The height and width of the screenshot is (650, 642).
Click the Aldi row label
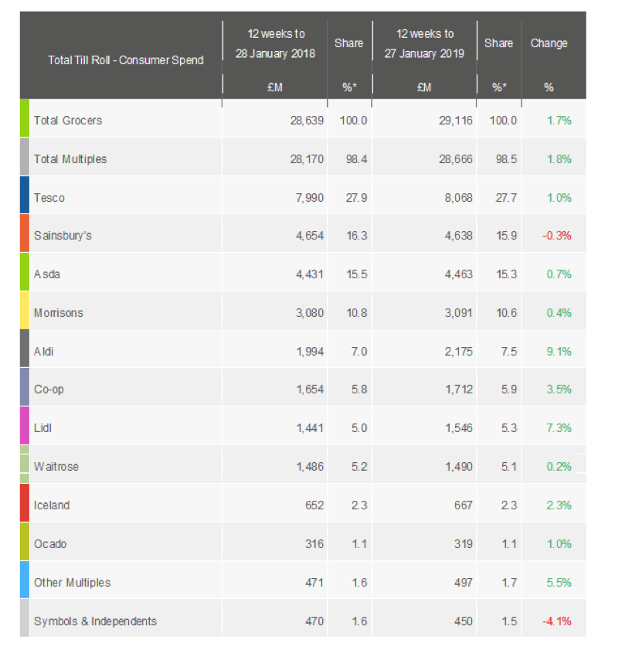[x=44, y=352]
